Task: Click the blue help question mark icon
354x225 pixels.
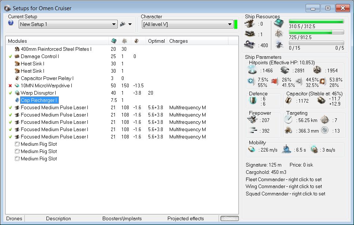Action: pyautogui.click(x=11, y=23)
